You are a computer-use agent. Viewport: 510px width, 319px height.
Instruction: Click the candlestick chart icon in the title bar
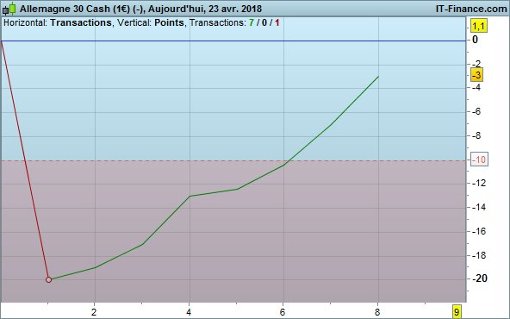(9, 9)
